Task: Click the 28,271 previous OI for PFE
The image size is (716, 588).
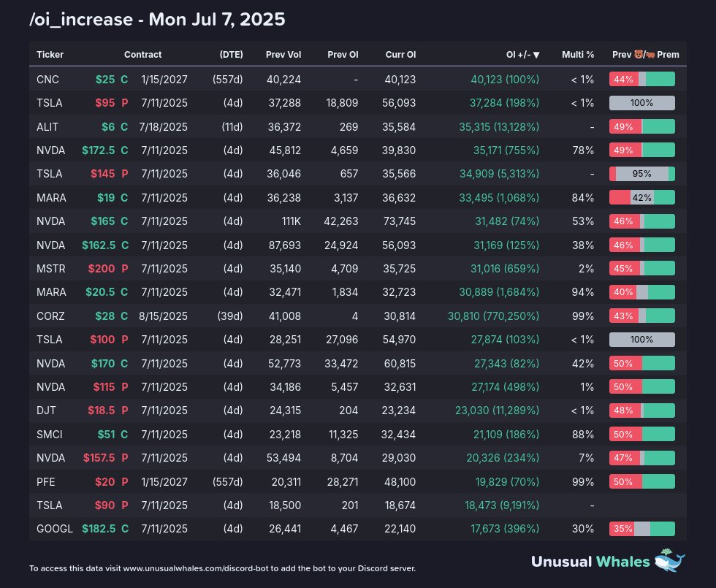Action: point(343,481)
